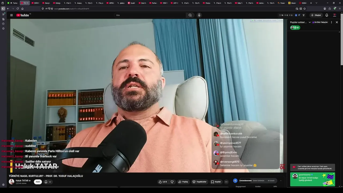Click the Oluştur create button

tap(316, 15)
